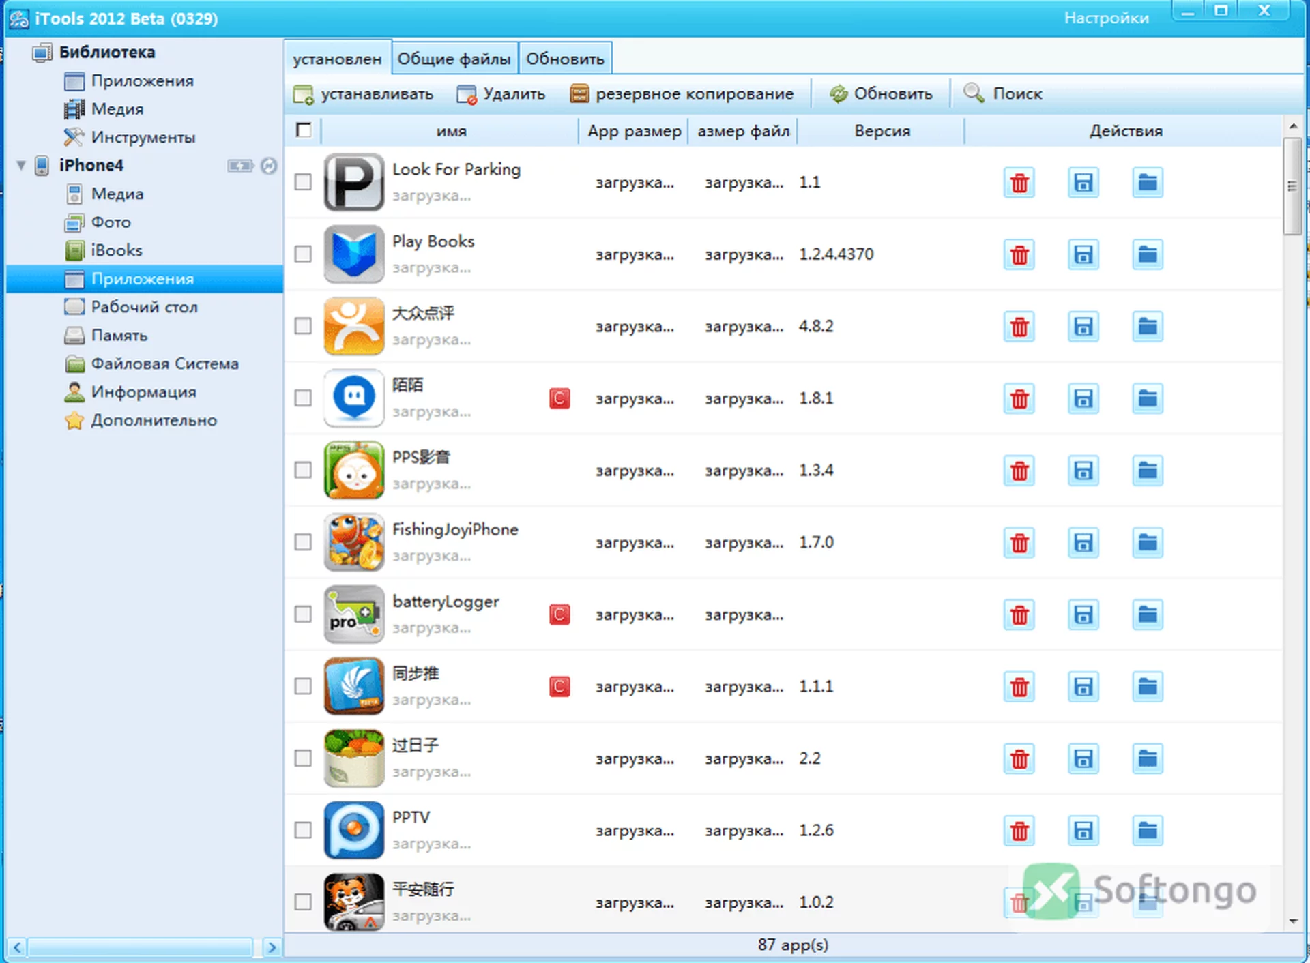Backup 同步推 app with save icon

[x=1083, y=687]
